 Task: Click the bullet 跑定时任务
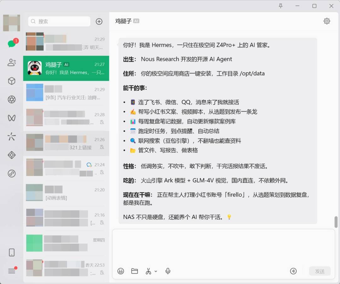pos(175,131)
